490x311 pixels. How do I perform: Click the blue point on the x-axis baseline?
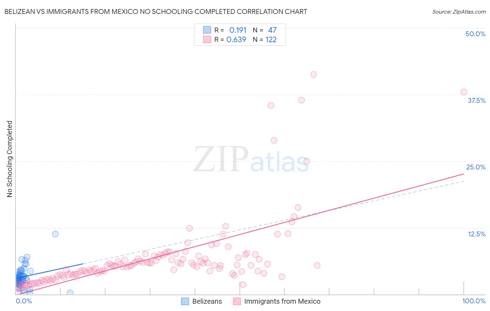70,293
